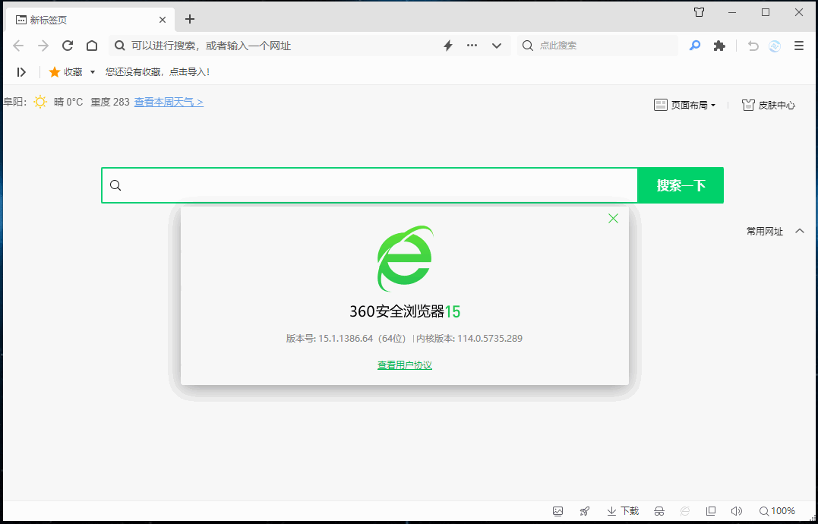
Task: Click the undo closed tab icon
Action: [753, 46]
